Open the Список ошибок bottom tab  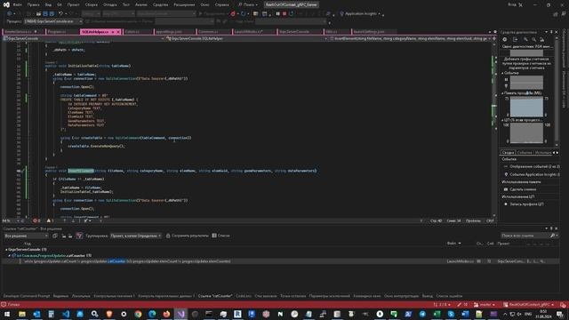tap(449, 296)
